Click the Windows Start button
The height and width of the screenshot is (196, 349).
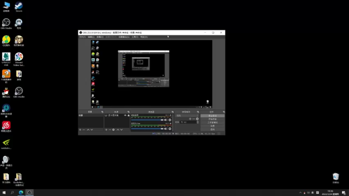click(4, 193)
